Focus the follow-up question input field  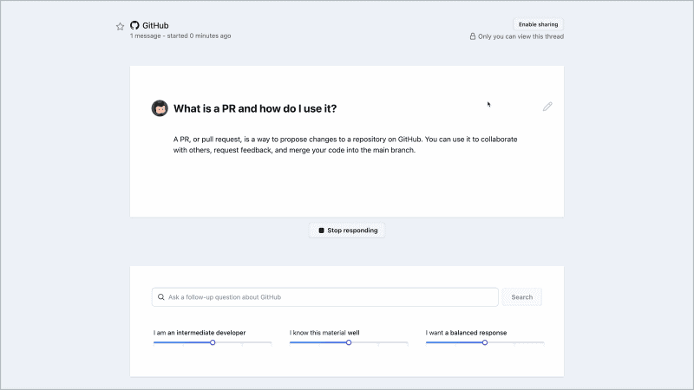pyautogui.click(x=324, y=297)
